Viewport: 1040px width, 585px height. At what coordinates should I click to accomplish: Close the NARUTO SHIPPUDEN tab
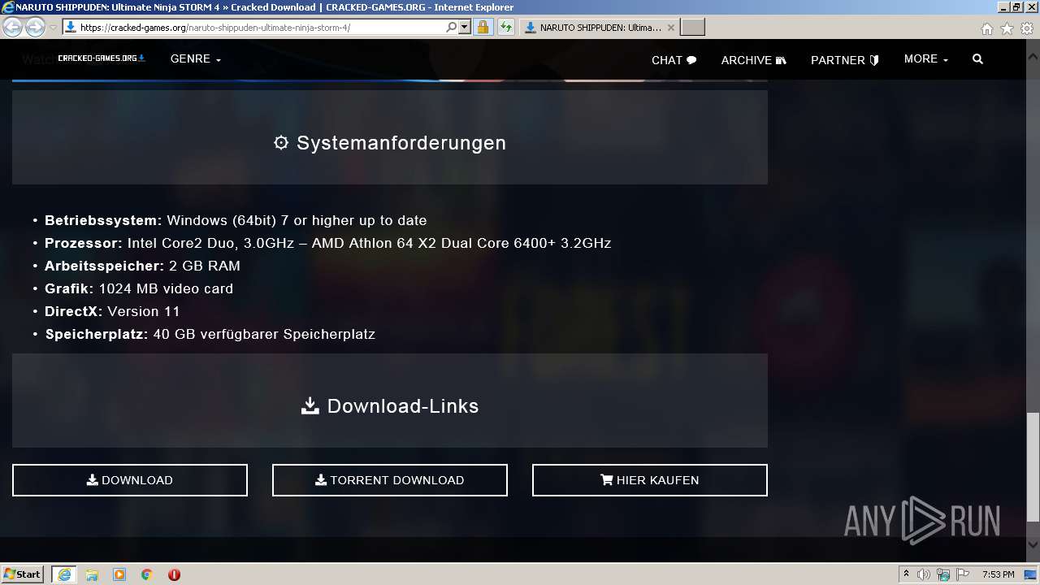[x=671, y=28]
